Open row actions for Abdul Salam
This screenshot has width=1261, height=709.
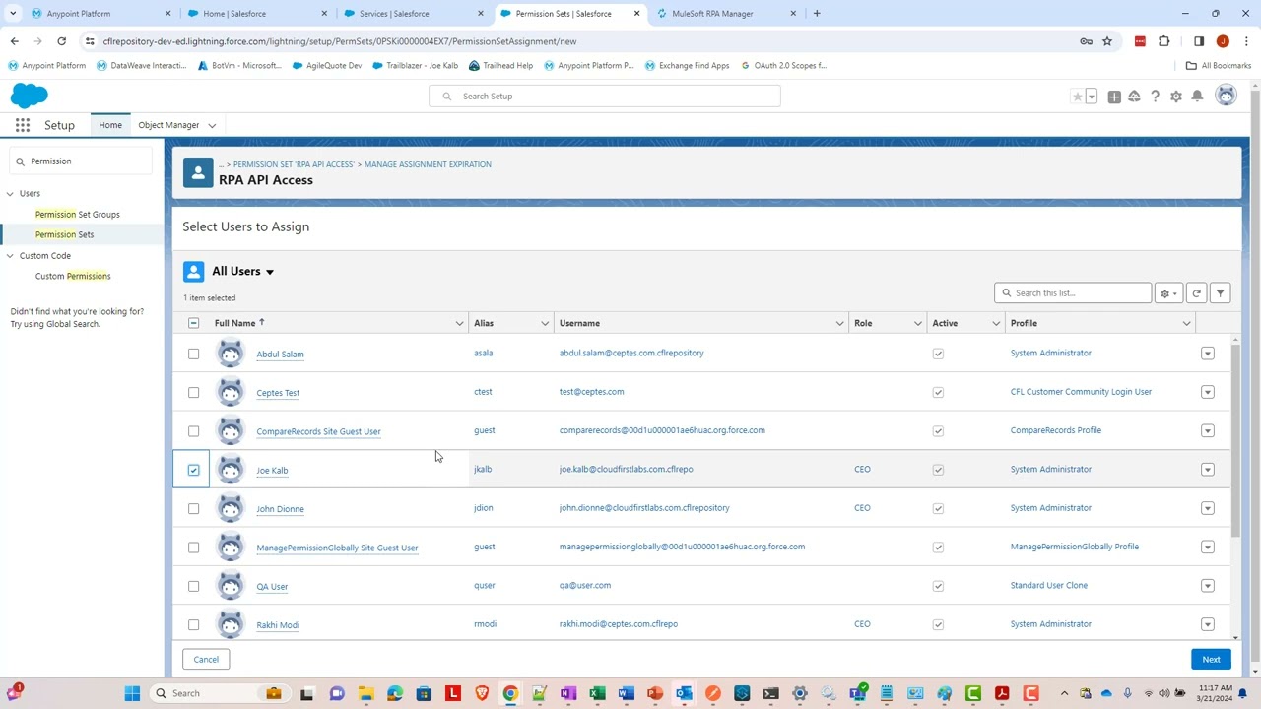point(1208,354)
